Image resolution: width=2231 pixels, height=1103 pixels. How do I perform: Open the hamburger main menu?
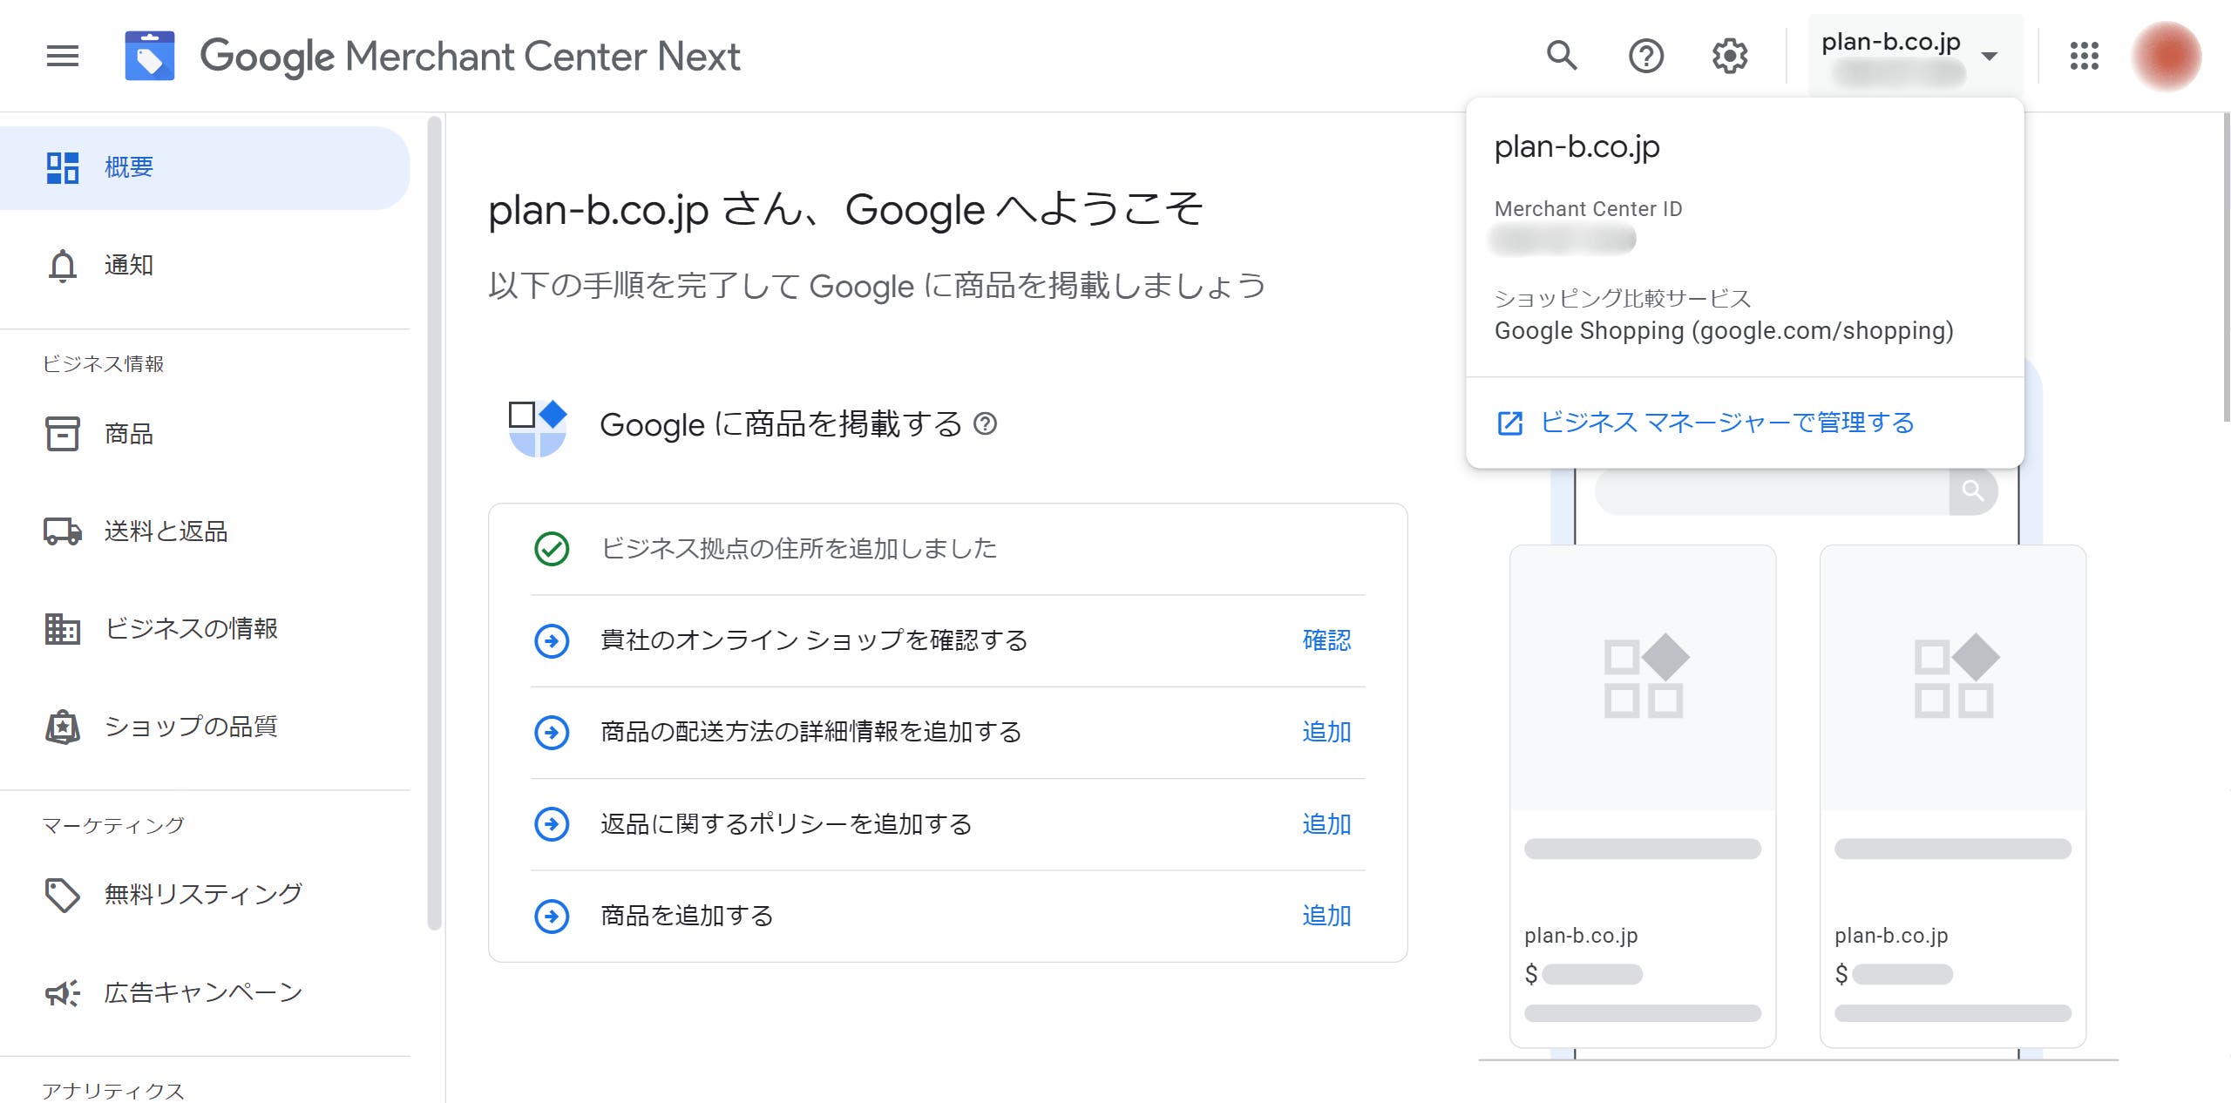coord(62,56)
